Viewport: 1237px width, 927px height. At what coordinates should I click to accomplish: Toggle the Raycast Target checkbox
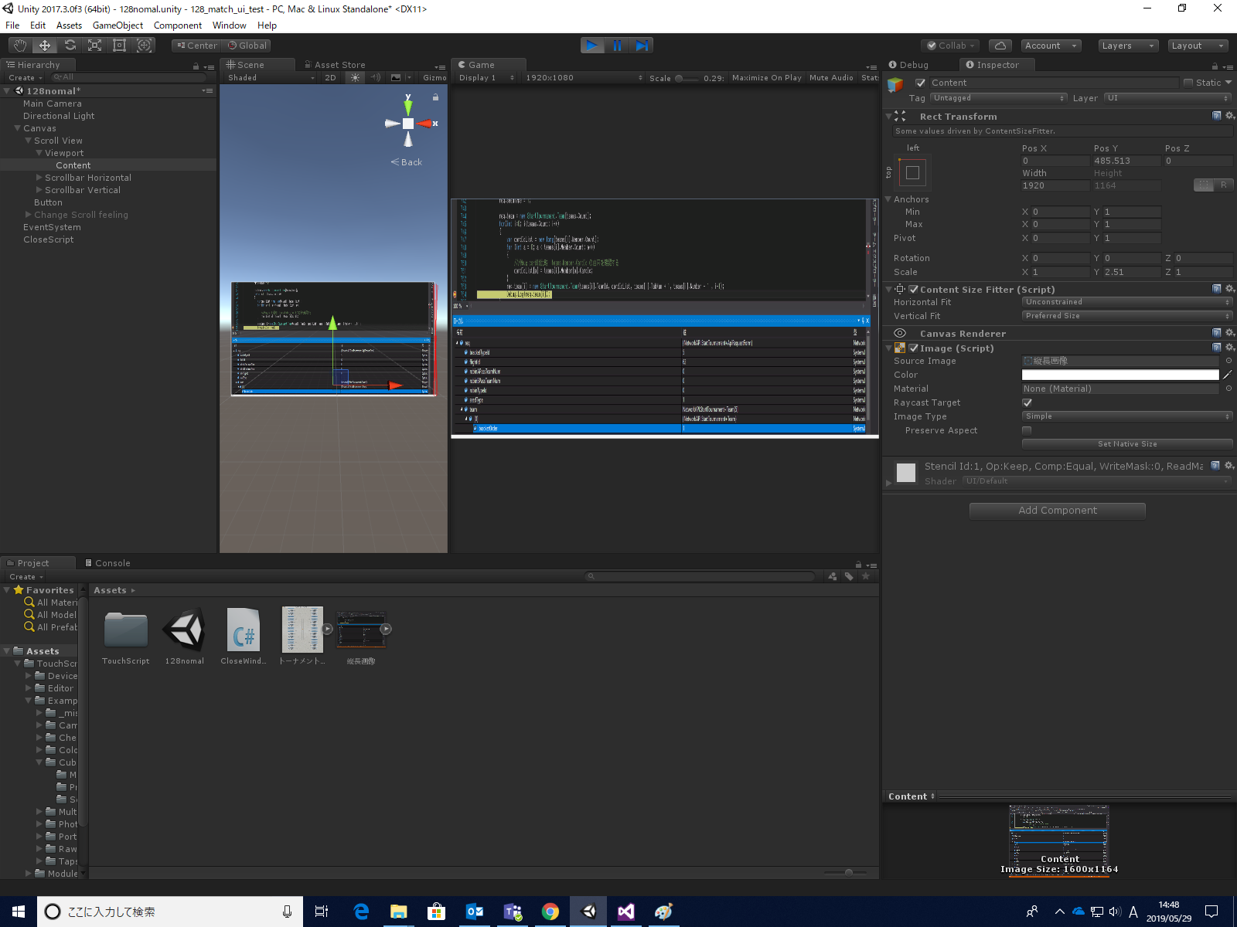(x=1027, y=402)
